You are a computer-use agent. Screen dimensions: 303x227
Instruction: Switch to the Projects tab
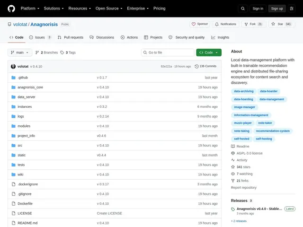[x=153, y=37]
